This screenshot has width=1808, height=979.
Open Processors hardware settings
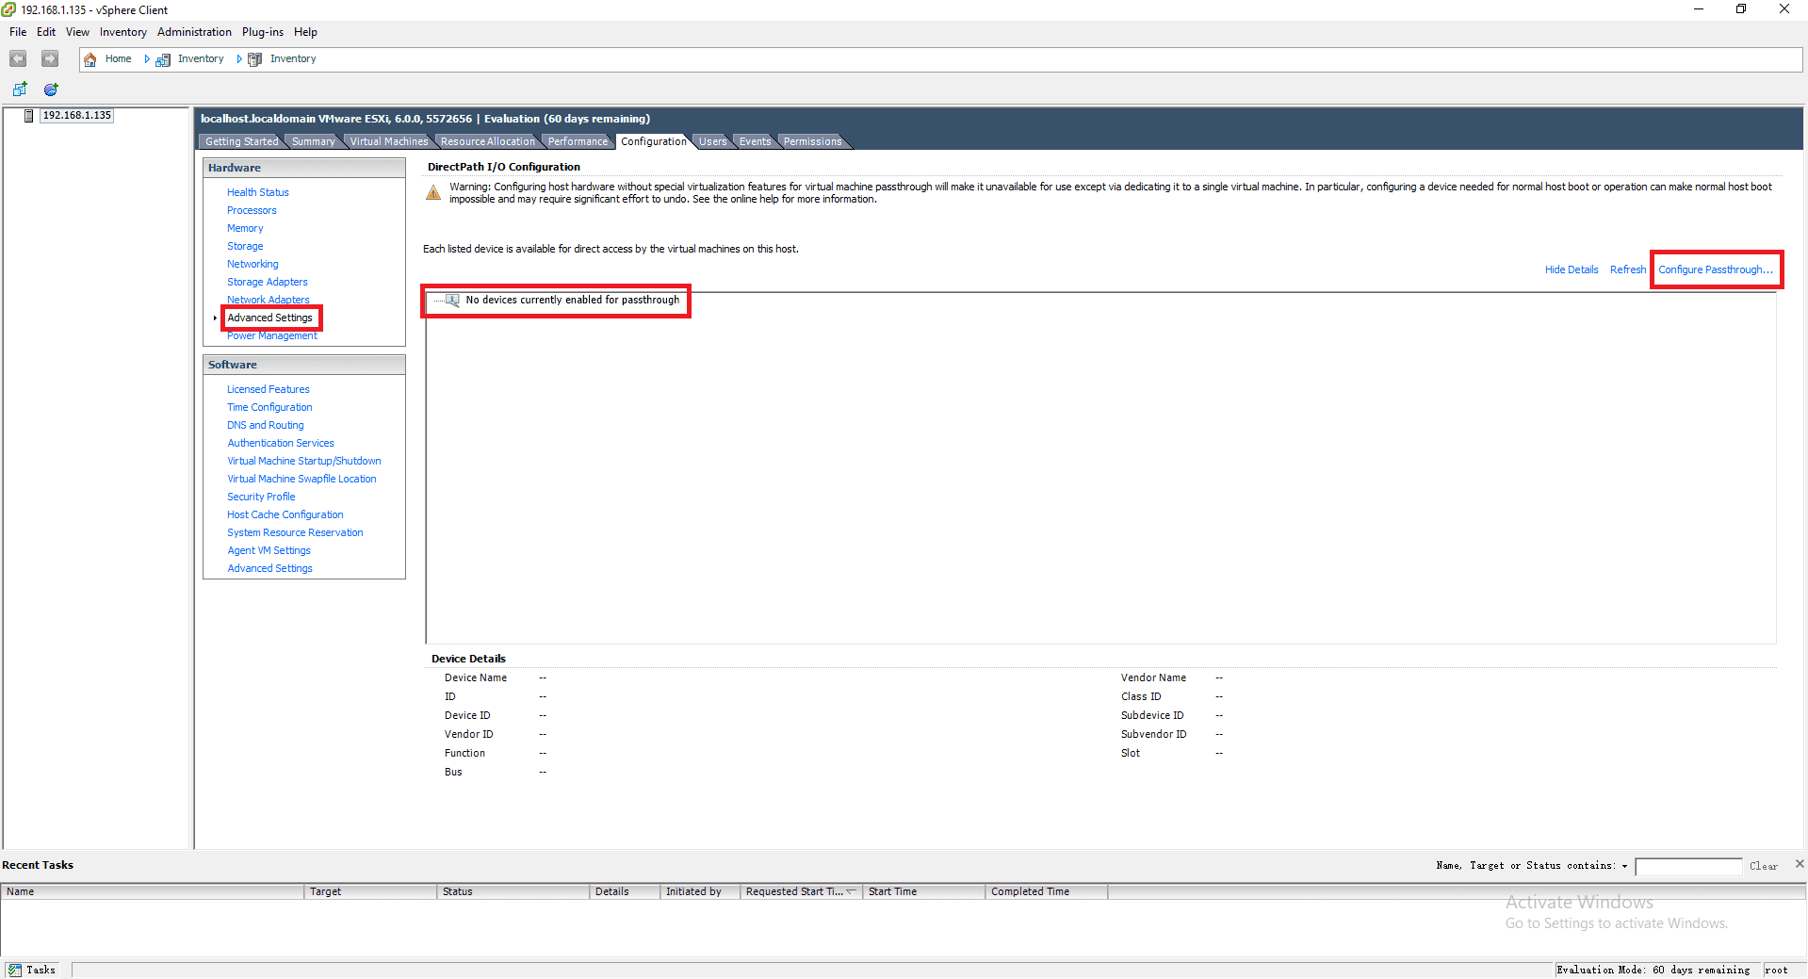pyautogui.click(x=252, y=210)
